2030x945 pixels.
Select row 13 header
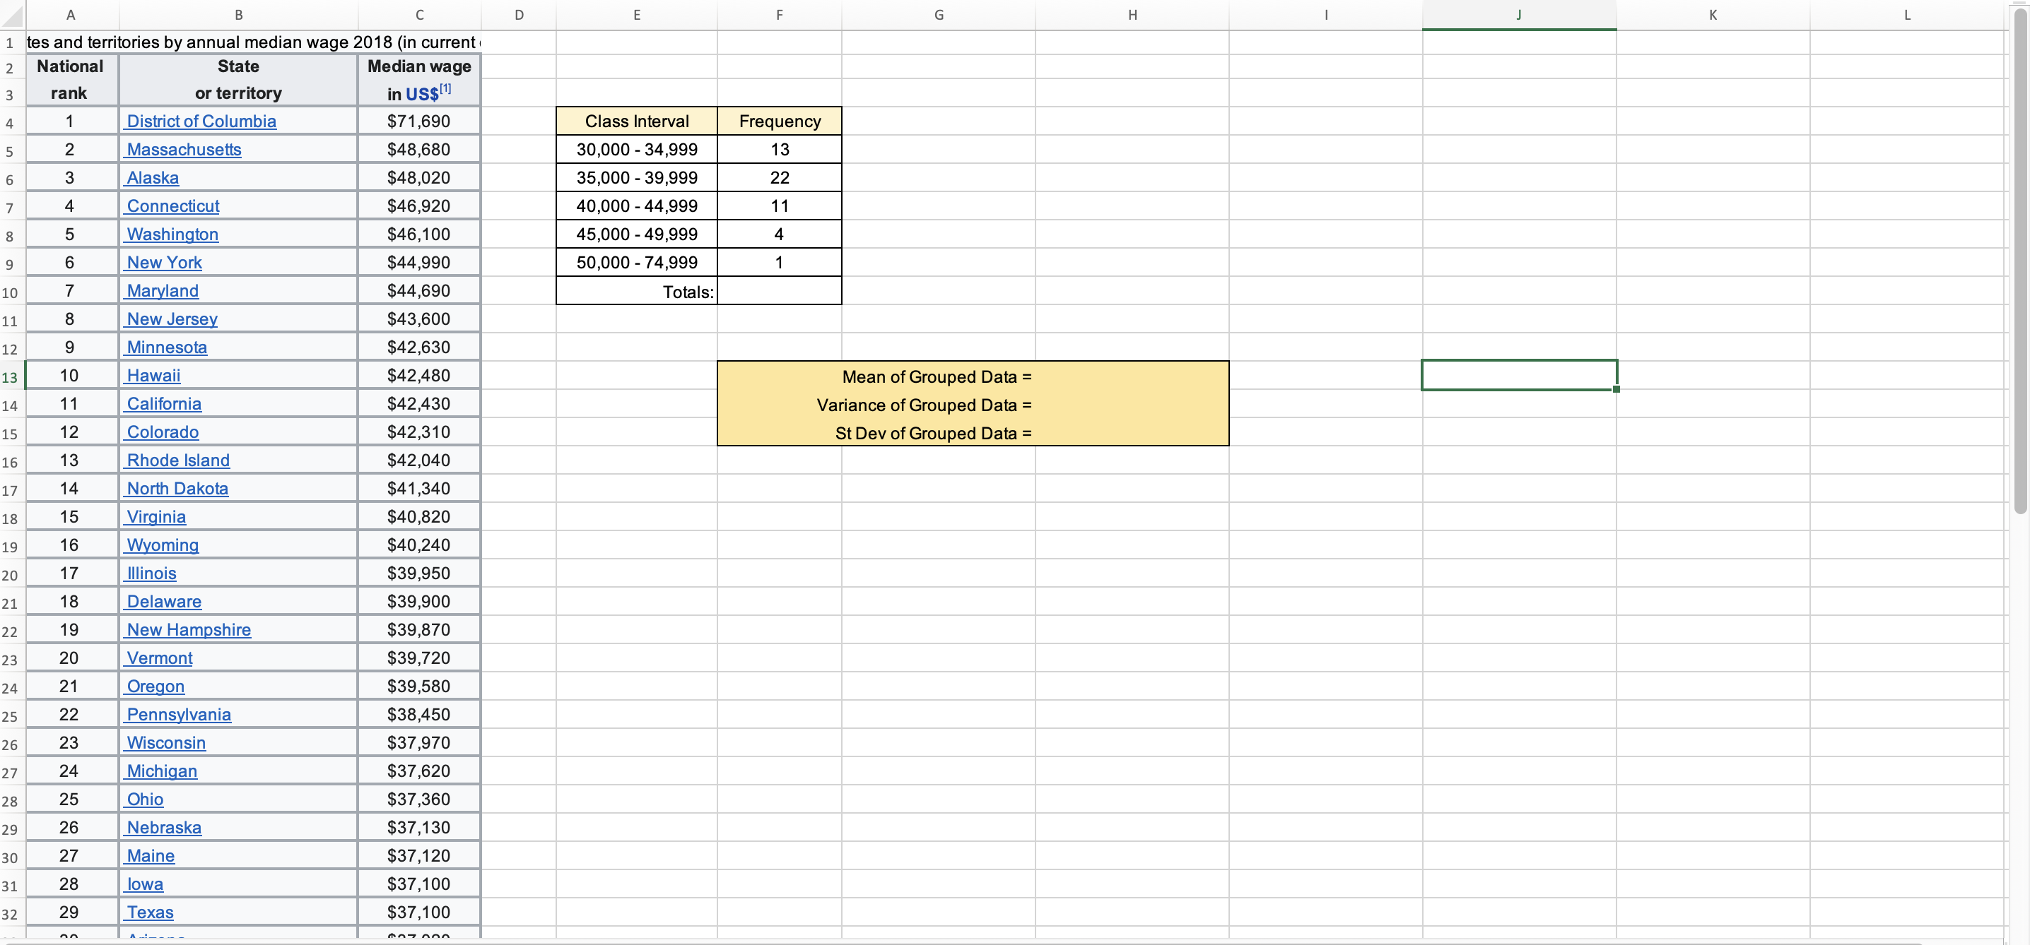(x=10, y=378)
